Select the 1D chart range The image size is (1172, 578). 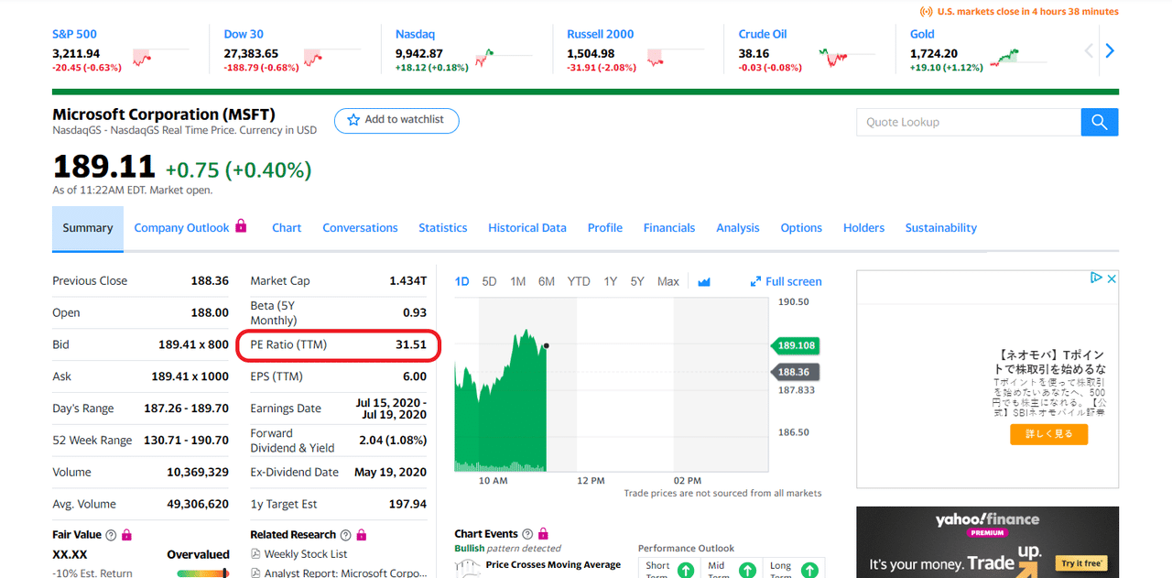[x=462, y=282]
